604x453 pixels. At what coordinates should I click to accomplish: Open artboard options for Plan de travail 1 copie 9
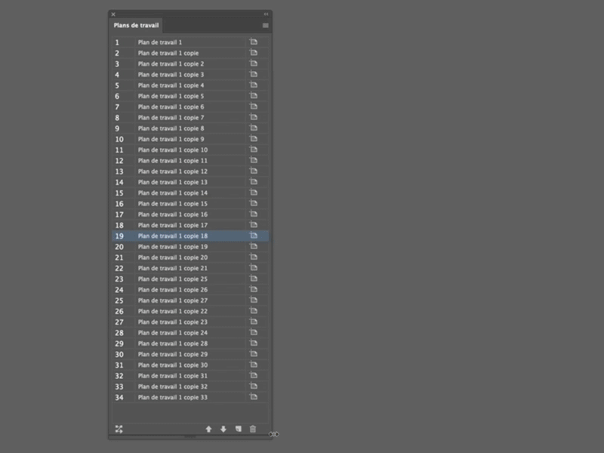pyautogui.click(x=255, y=139)
